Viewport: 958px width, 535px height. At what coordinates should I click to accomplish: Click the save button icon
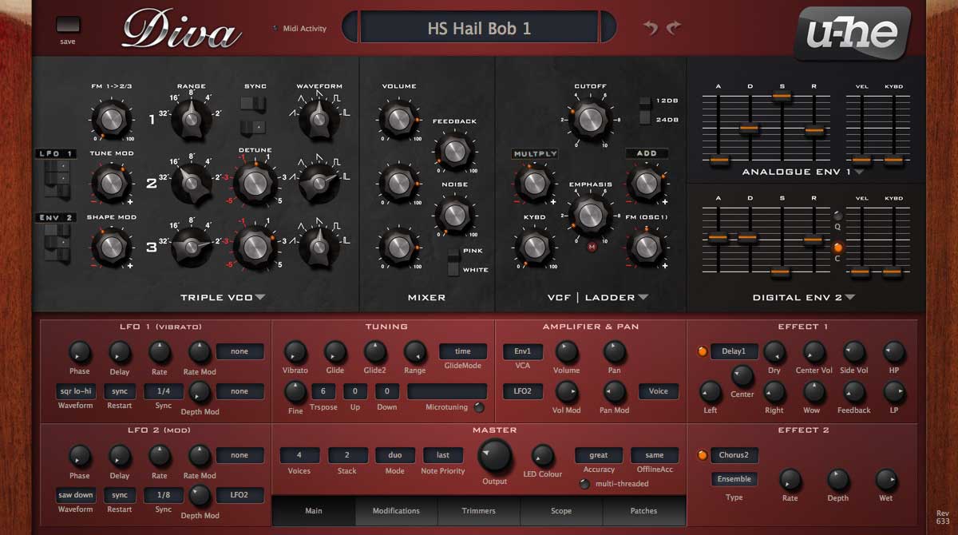[68, 25]
